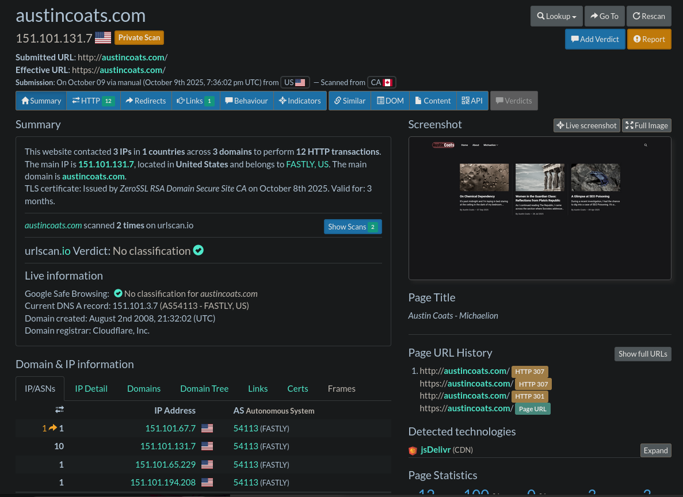
Task: Toggle Show full URLs in Page URL History
Action: pyautogui.click(x=643, y=354)
